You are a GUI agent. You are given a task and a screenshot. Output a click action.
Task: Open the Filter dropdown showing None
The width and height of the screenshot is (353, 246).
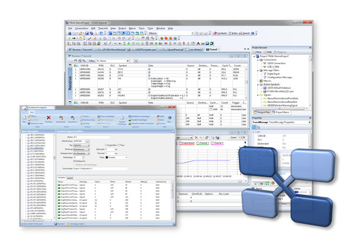pos(113,61)
